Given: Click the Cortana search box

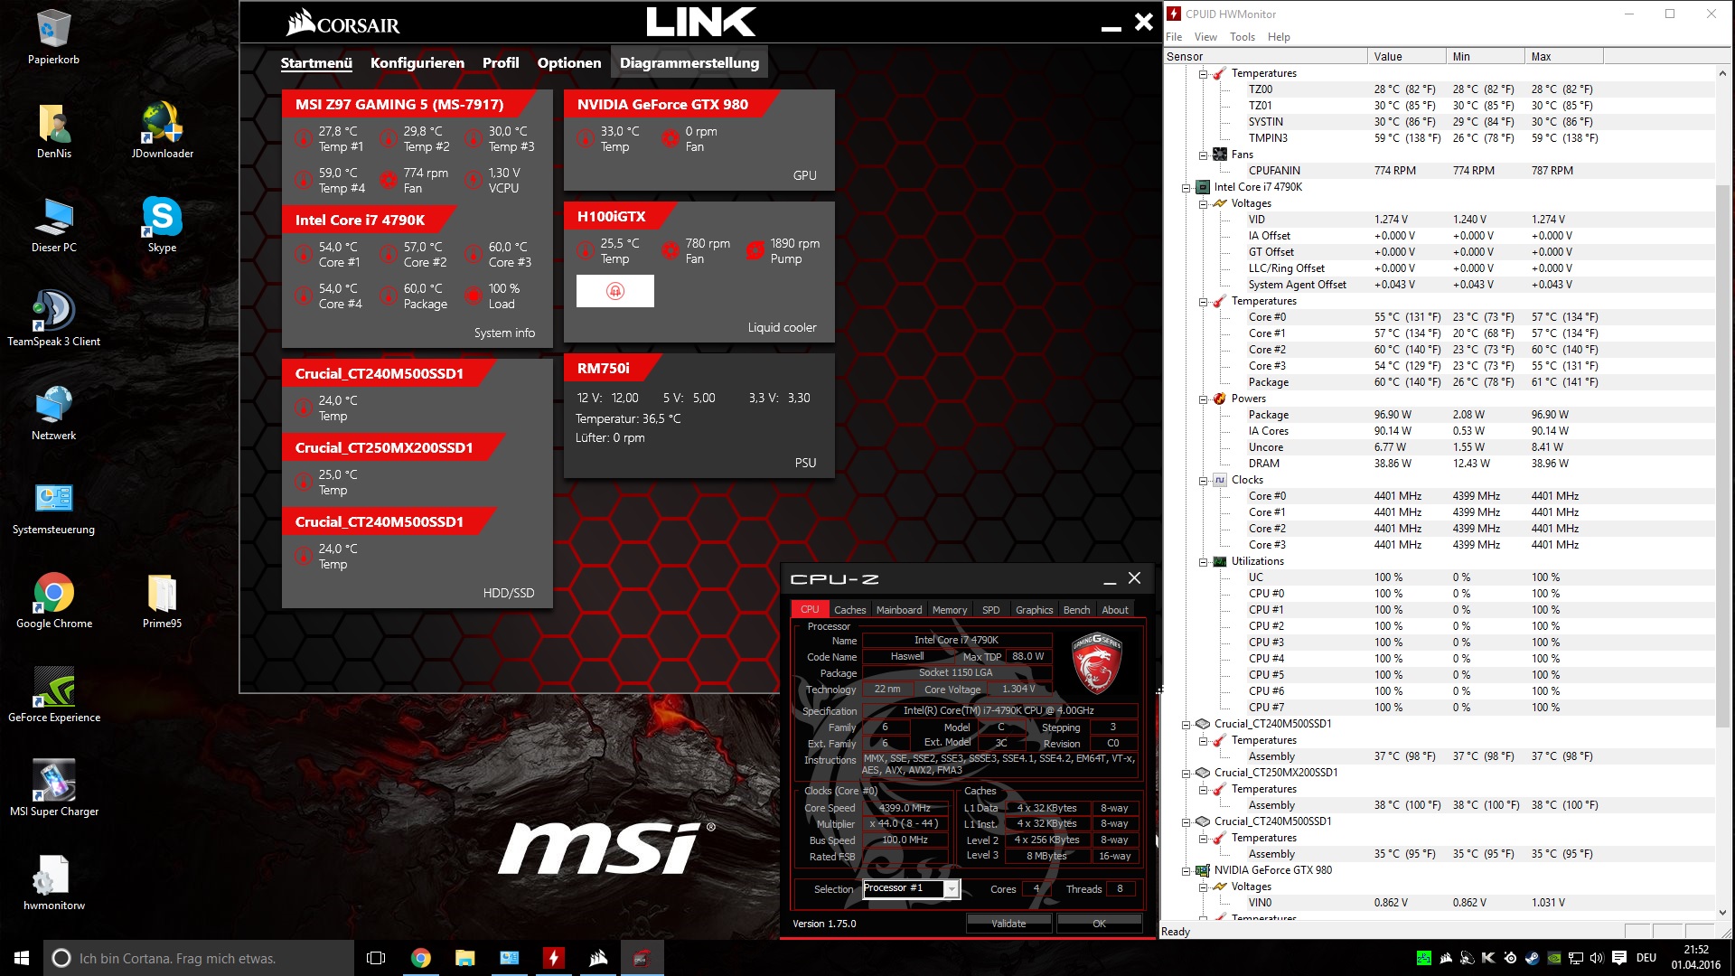Looking at the screenshot, I should point(199,958).
